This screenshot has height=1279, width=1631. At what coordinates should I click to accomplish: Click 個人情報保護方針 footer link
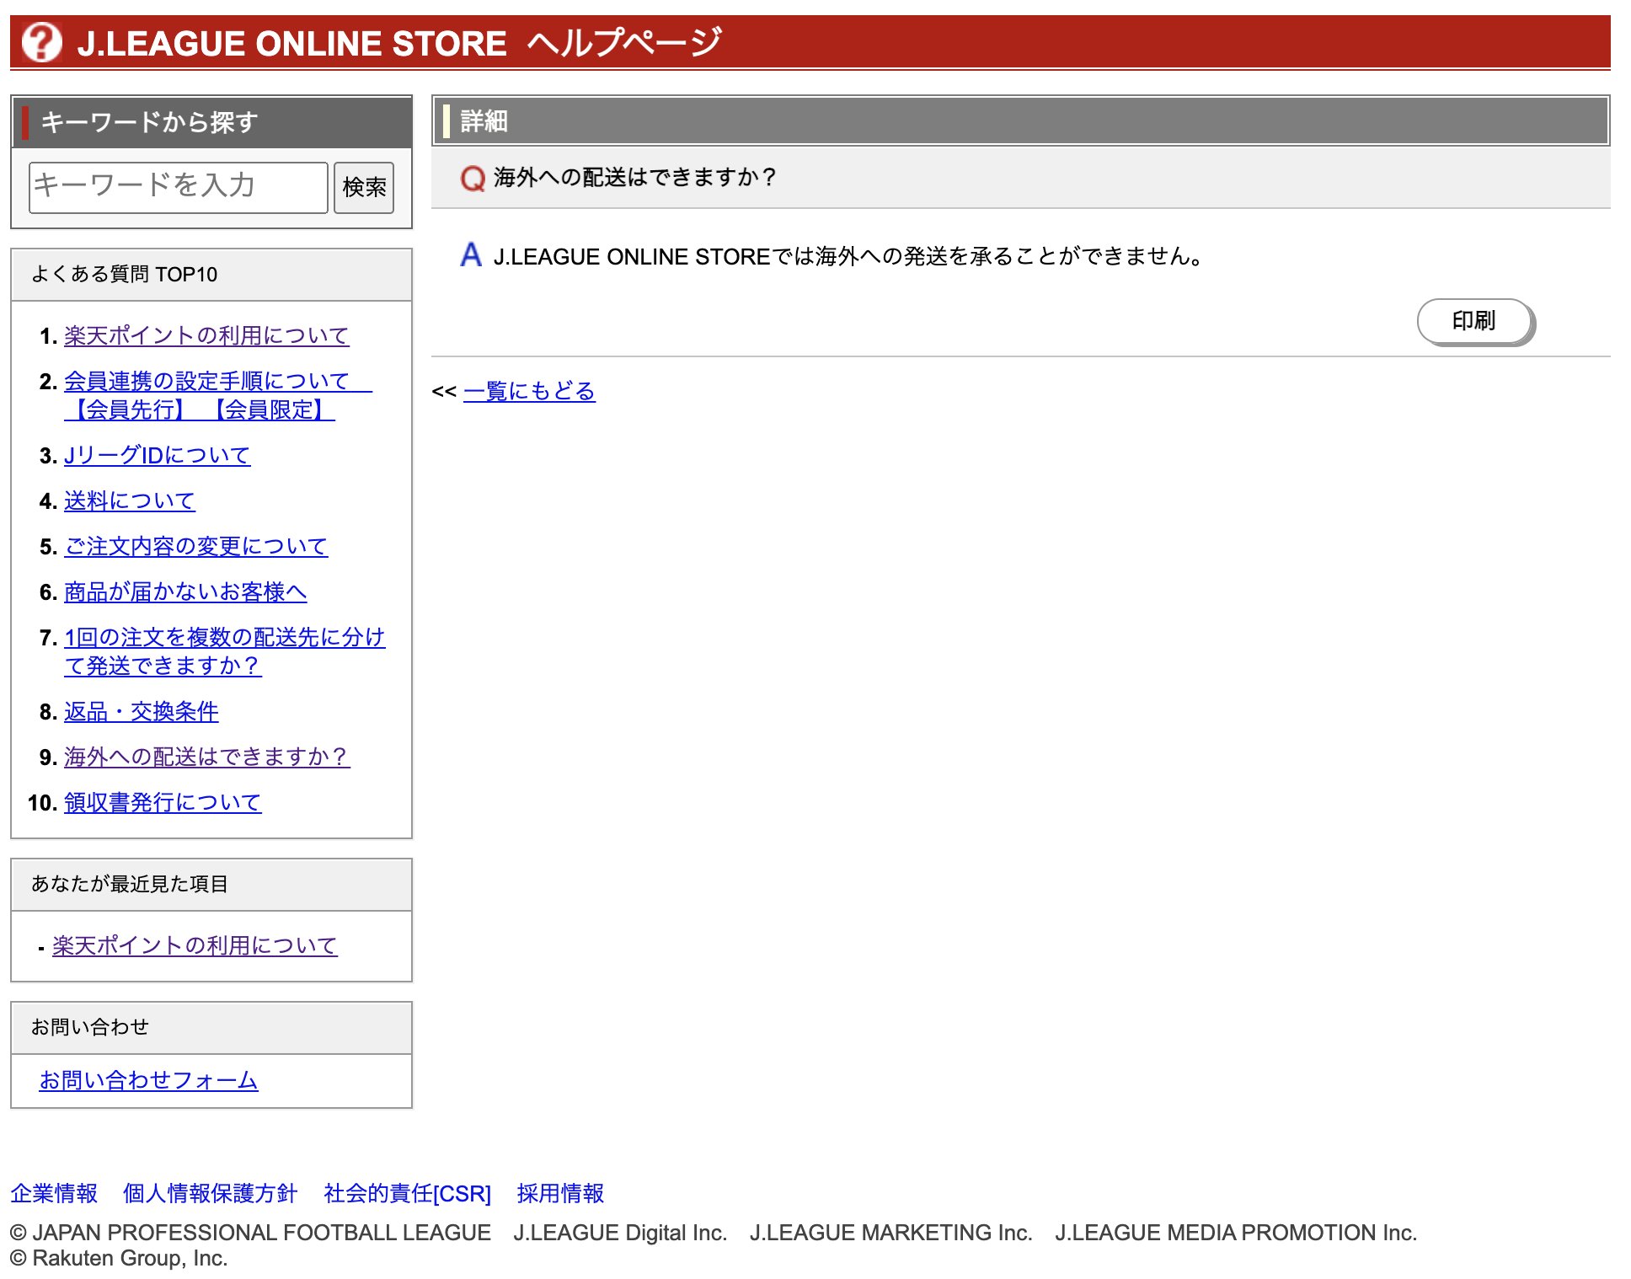click(211, 1193)
